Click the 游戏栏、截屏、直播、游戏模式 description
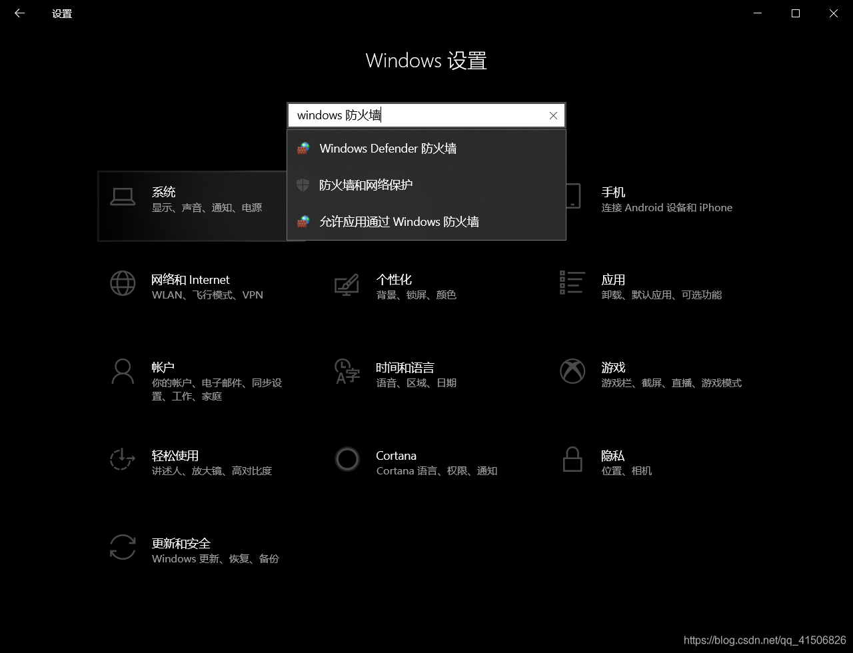 tap(672, 383)
